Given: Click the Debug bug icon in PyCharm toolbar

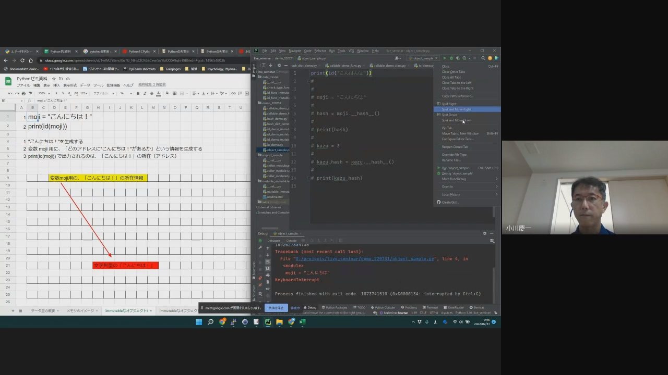Looking at the screenshot, I should [451, 58].
